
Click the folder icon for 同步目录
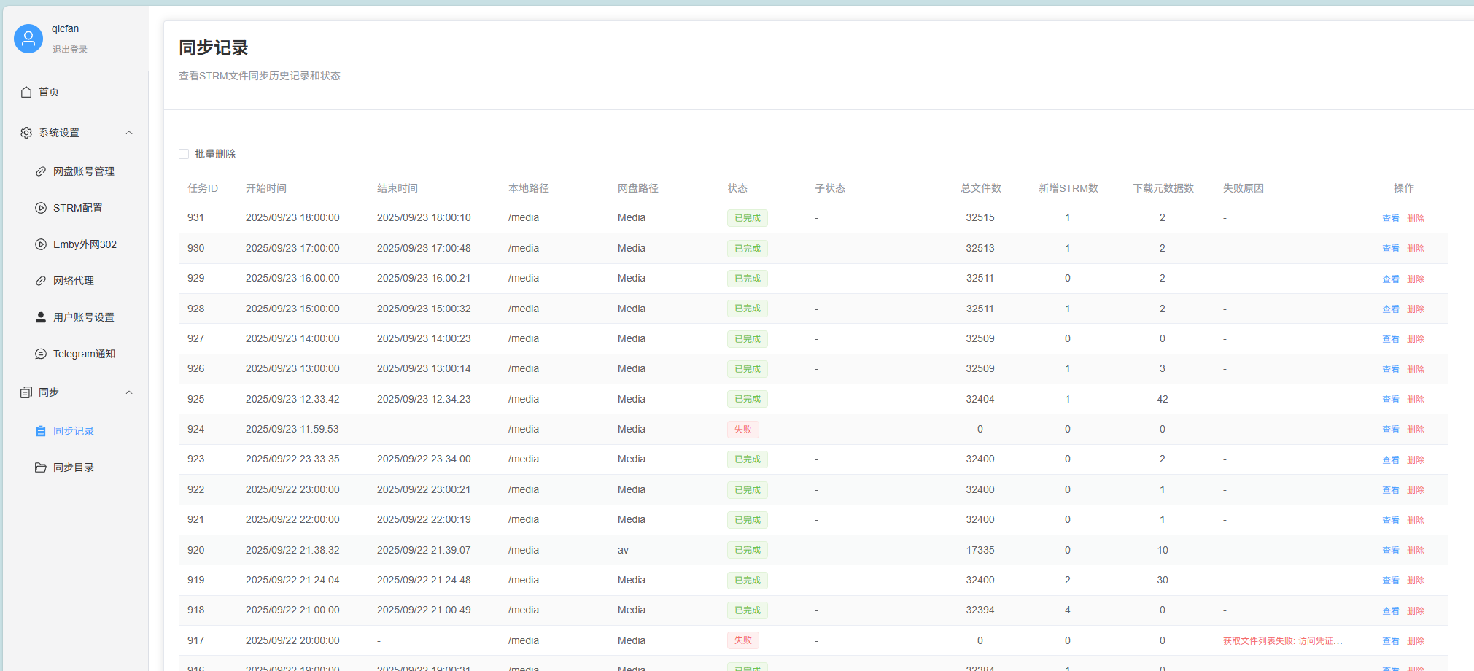[x=41, y=468]
